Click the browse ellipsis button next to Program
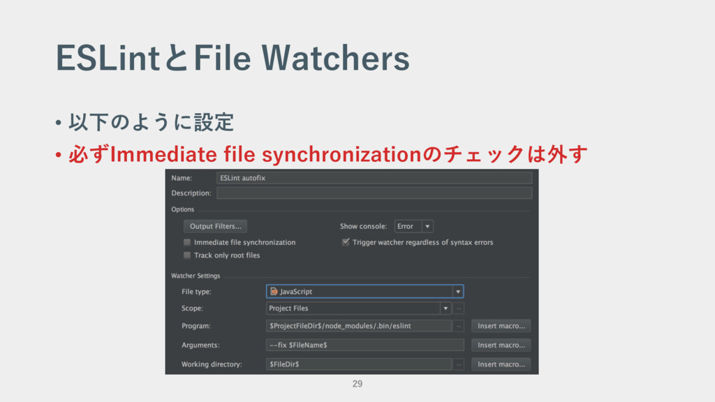 [459, 326]
